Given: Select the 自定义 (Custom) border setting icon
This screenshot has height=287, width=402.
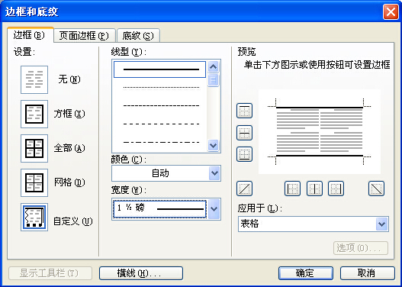Looking at the screenshot, I should pos(34,217).
